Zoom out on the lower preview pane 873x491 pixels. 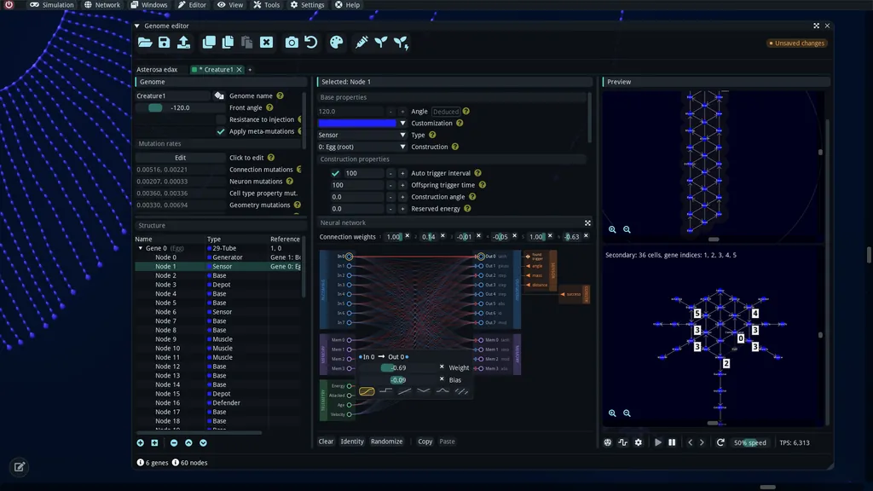point(627,413)
